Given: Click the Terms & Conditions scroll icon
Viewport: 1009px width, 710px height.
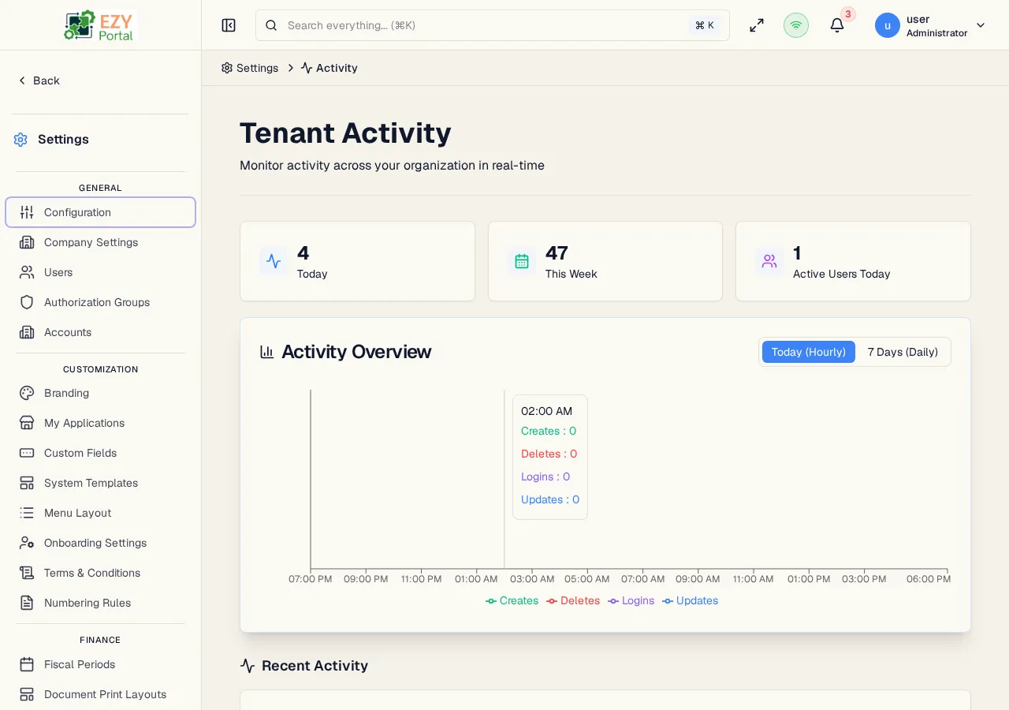Looking at the screenshot, I should 27,573.
